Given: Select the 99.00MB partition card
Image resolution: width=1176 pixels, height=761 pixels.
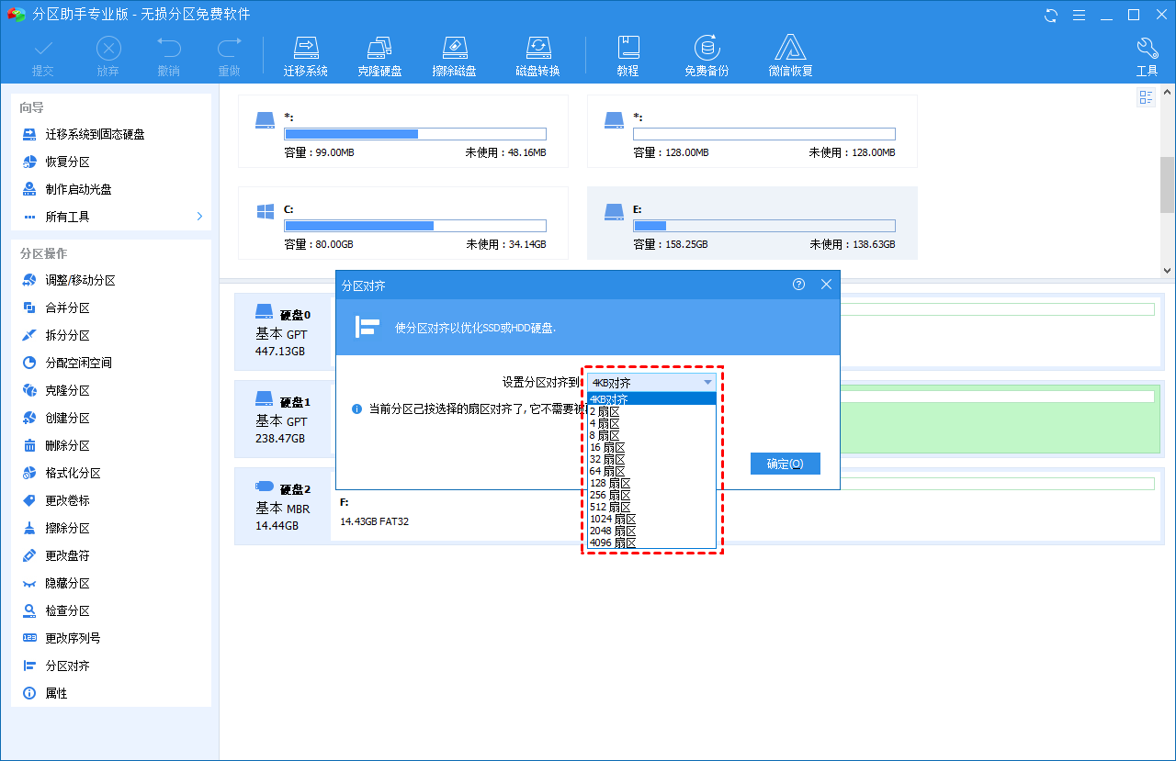Looking at the screenshot, I should tap(402, 131).
